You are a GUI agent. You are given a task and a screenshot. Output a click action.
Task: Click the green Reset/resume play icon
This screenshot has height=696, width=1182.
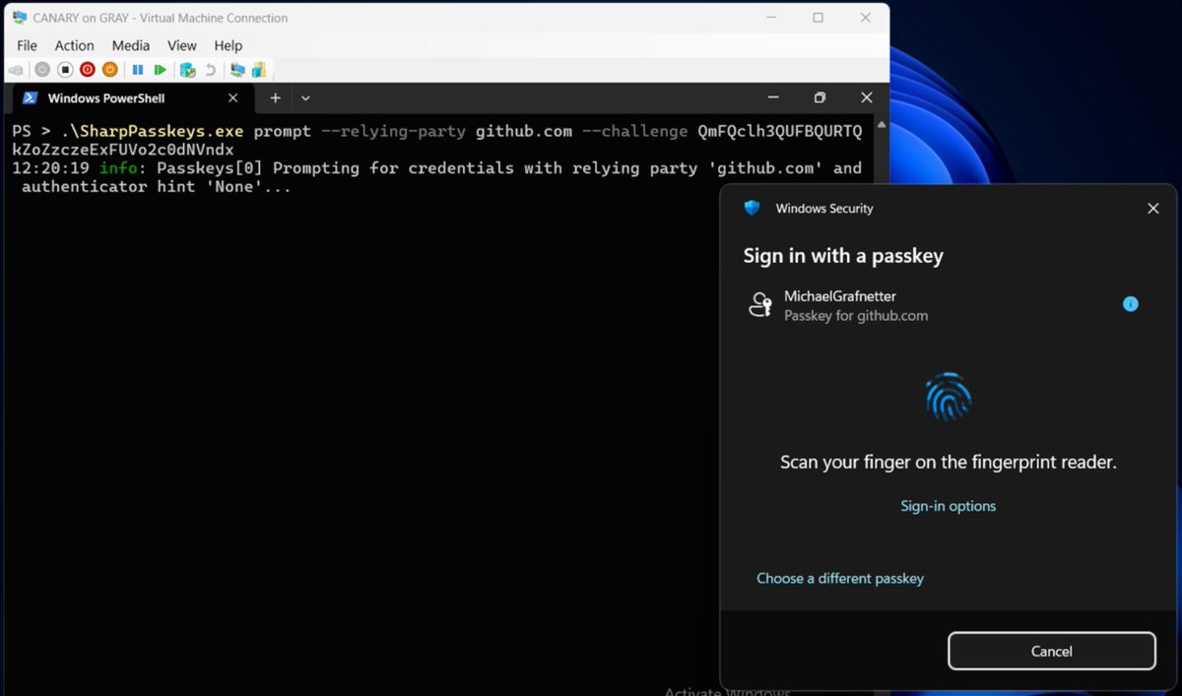[x=160, y=70]
